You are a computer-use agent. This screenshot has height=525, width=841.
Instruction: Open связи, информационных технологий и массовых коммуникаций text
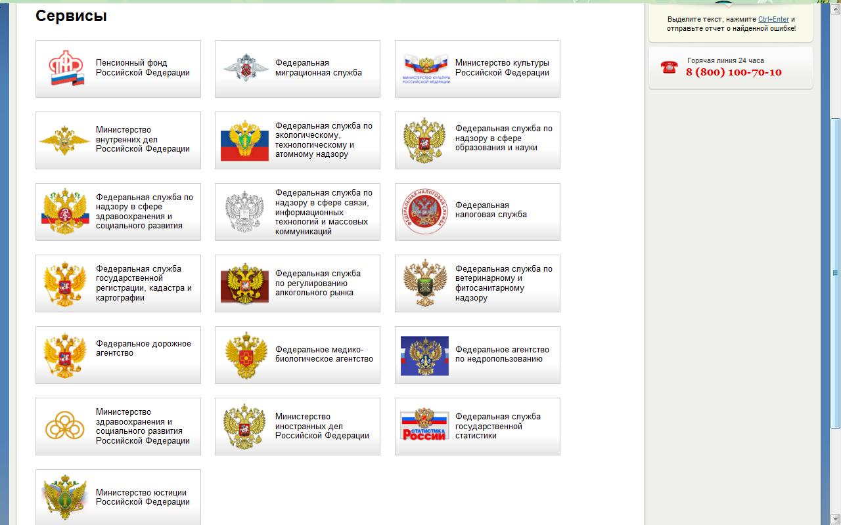(324, 212)
